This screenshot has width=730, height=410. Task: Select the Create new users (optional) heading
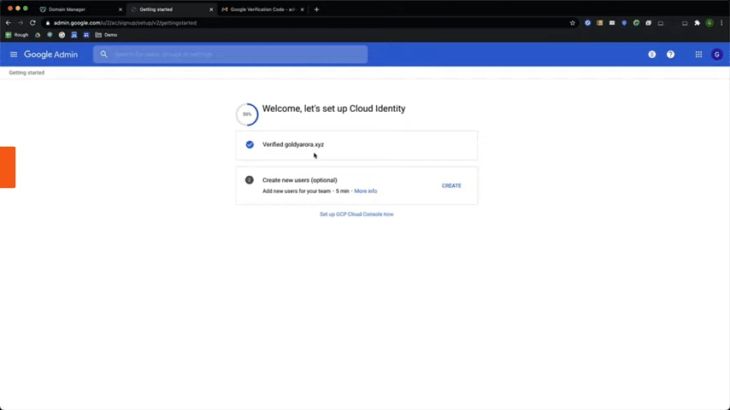pyautogui.click(x=300, y=180)
